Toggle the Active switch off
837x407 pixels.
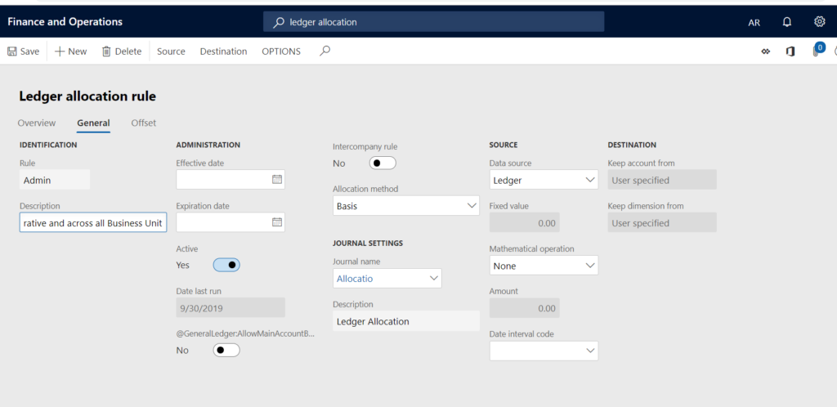click(226, 265)
